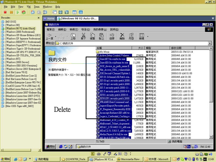The width and height of the screenshot is (216, 162).
Task: Open the VM menu
Action: (x=29, y=7)
